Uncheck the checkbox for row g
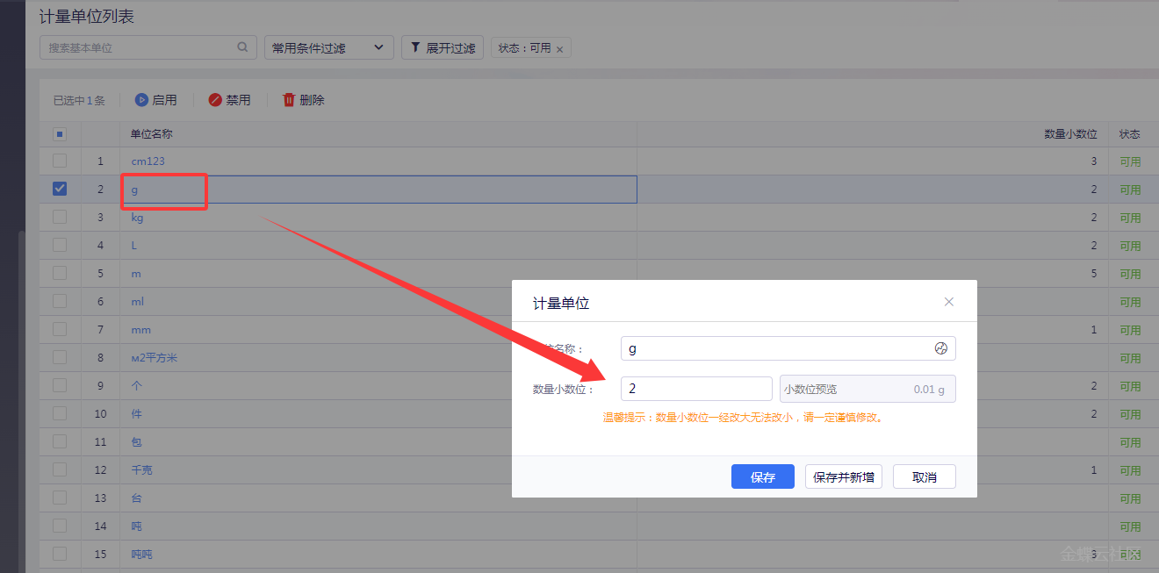Screen dimensions: 1159x573 tap(60, 189)
